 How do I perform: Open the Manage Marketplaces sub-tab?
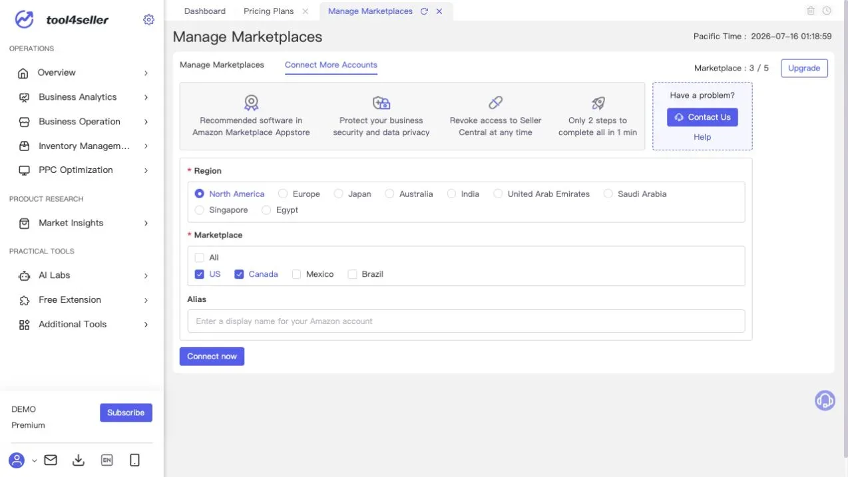click(222, 65)
